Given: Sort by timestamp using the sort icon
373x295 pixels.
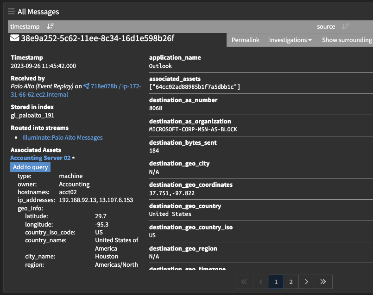Looking at the screenshot, I should coord(51,27).
